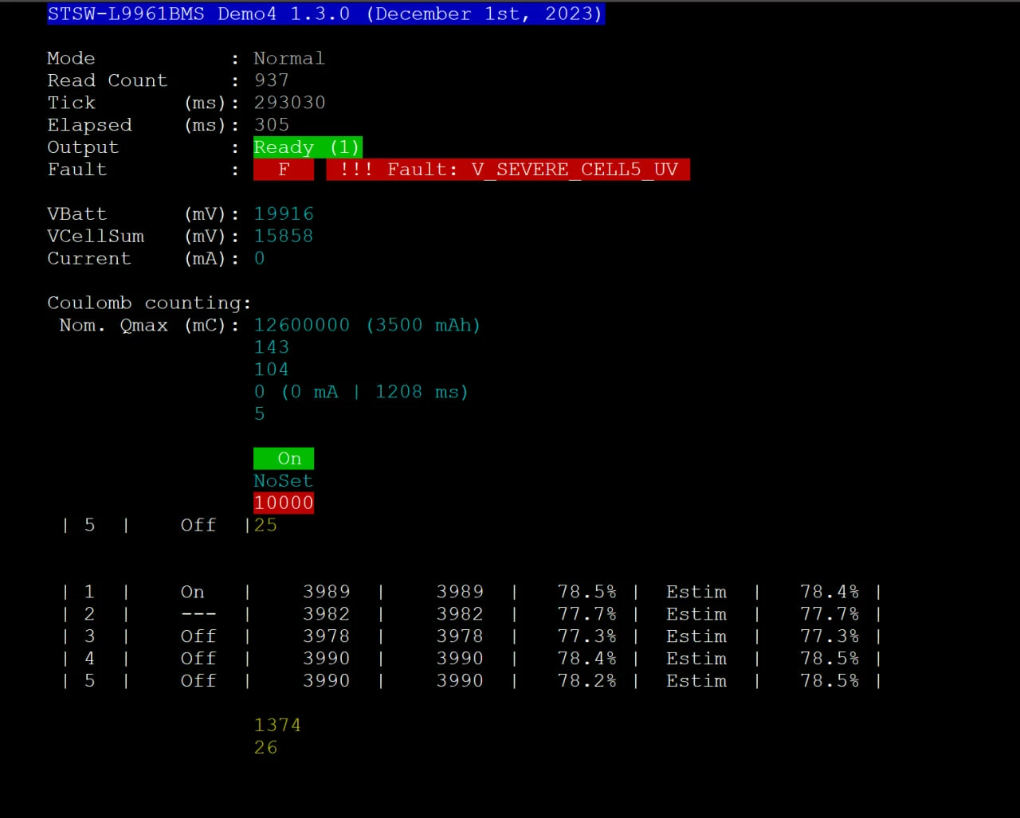Click "Estim" in the cell 2 row
Image resolution: width=1020 pixels, height=818 pixels.
696,615
